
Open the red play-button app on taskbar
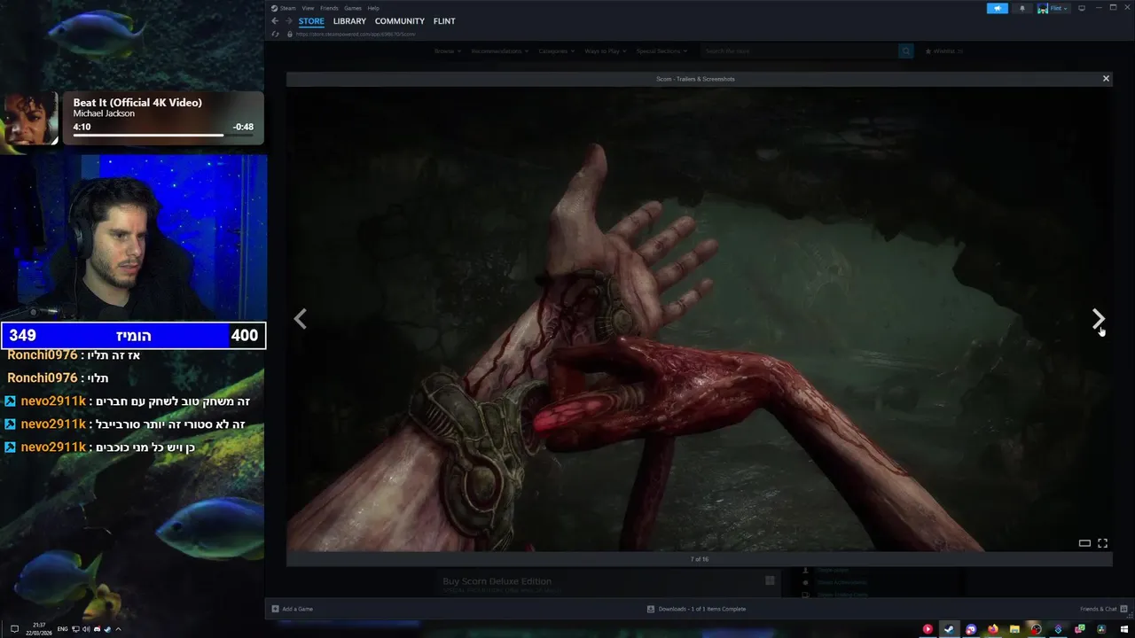928,629
